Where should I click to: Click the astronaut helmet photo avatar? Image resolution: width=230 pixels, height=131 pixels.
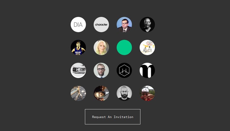pyautogui.click(x=101, y=93)
